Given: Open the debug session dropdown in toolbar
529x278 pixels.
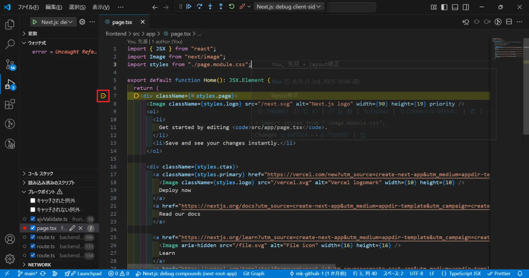Looking at the screenshot, I should pos(288,7).
